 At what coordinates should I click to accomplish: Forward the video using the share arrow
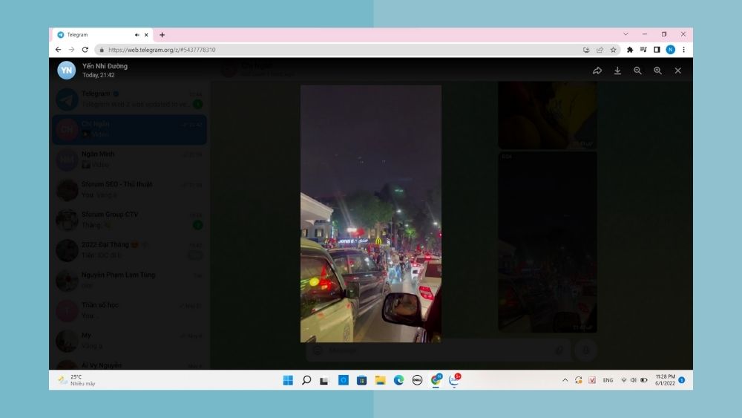coord(597,71)
